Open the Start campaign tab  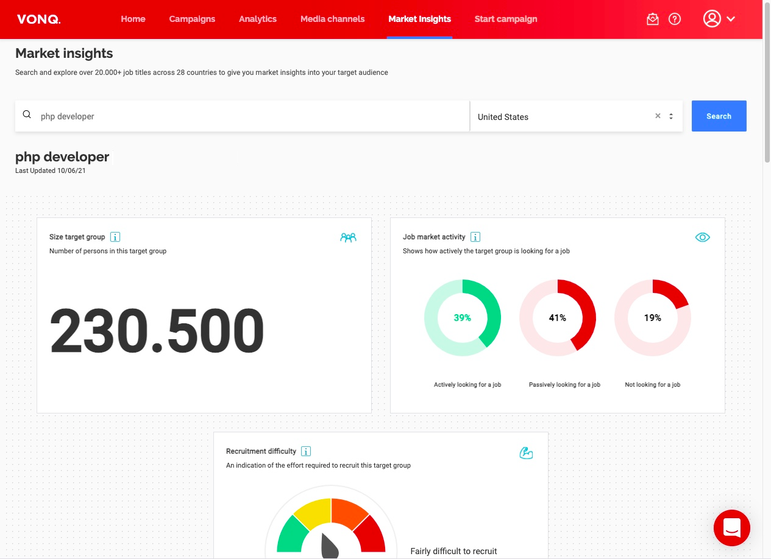click(506, 19)
